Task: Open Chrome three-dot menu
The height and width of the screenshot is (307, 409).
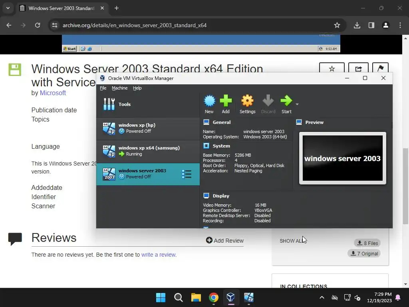Action: [400, 25]
